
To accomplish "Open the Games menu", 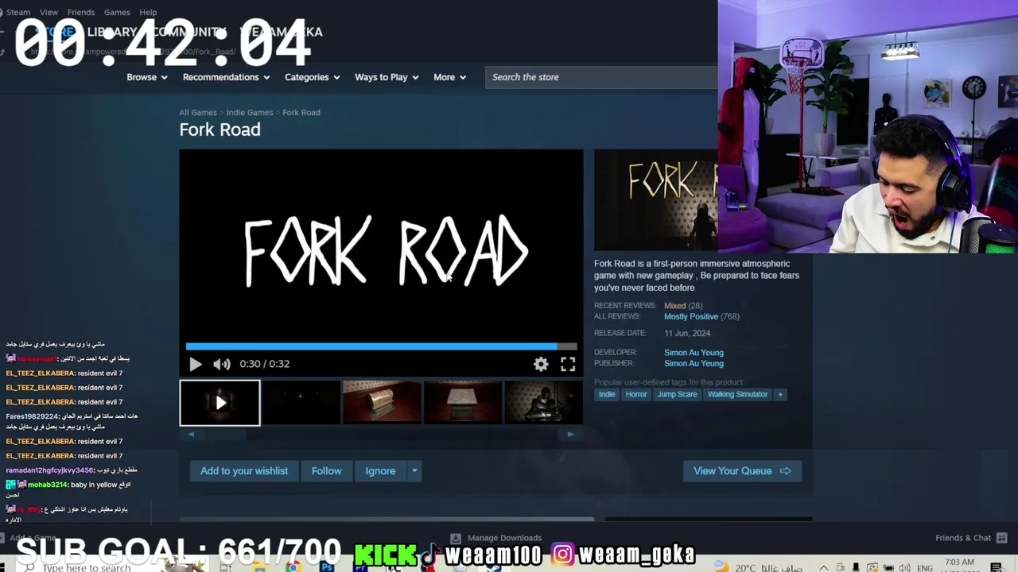I will pyautogui.click(x=117, y=12).
